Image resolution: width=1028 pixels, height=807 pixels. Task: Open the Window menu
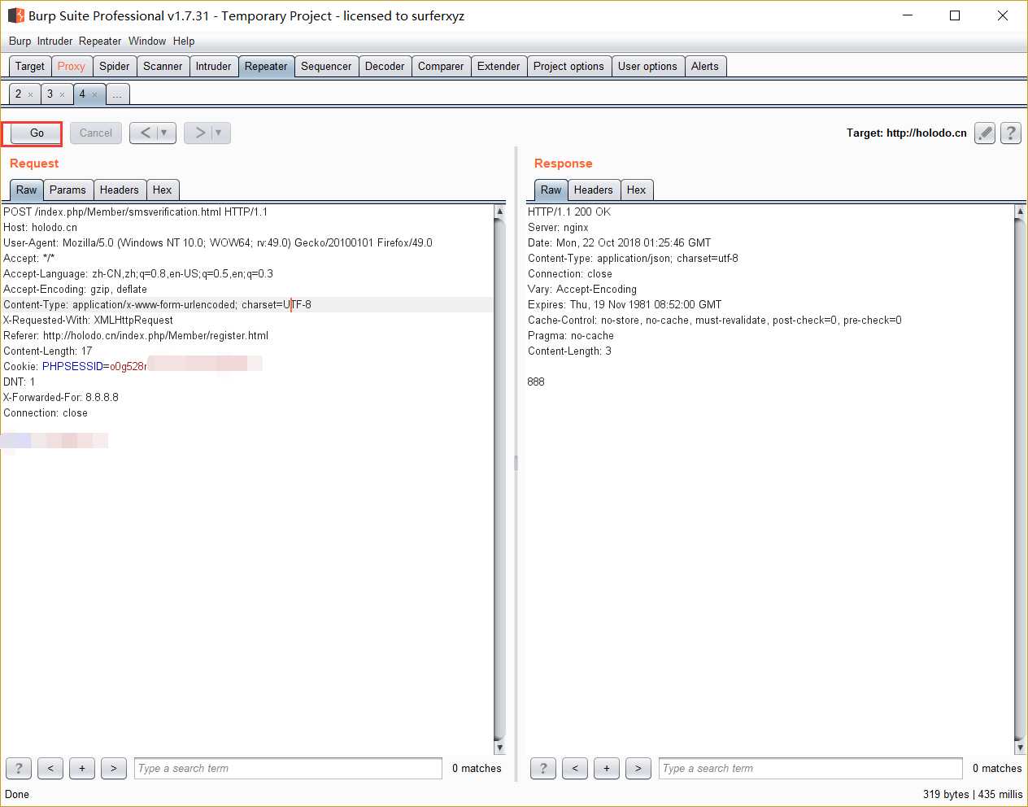point(147,41)
